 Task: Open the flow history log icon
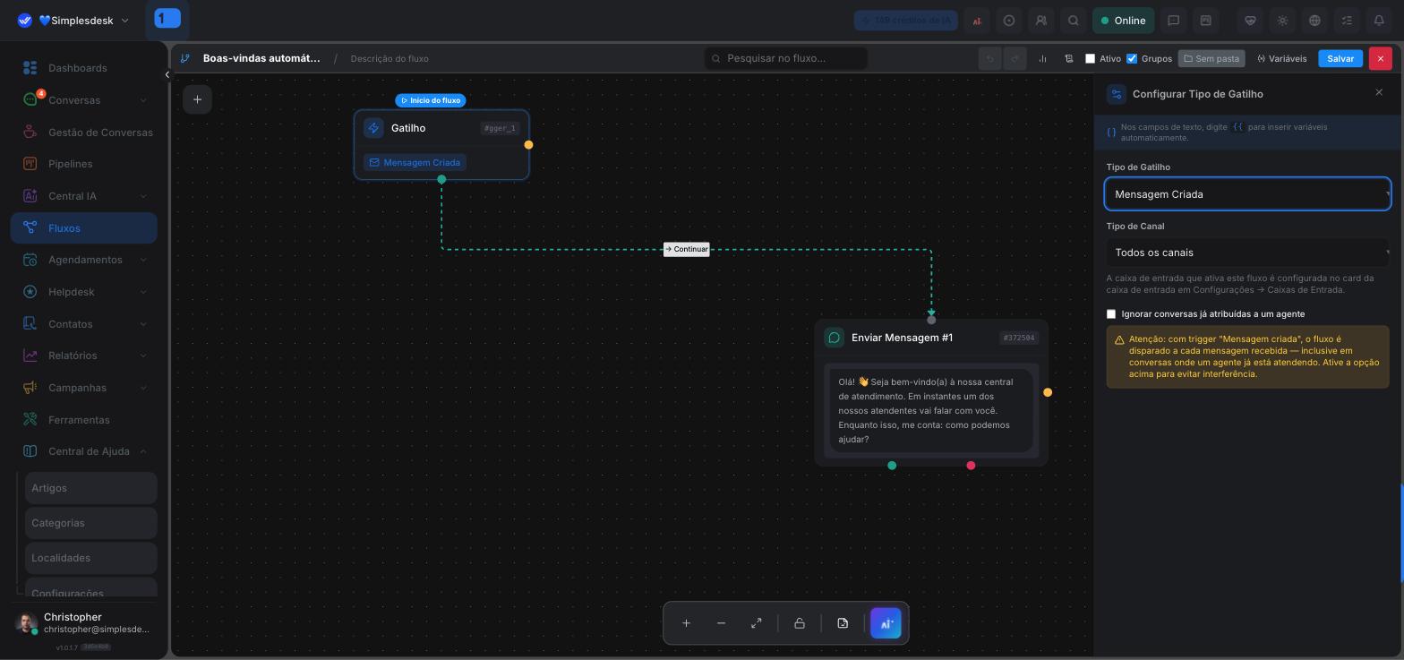[1069, 58]
